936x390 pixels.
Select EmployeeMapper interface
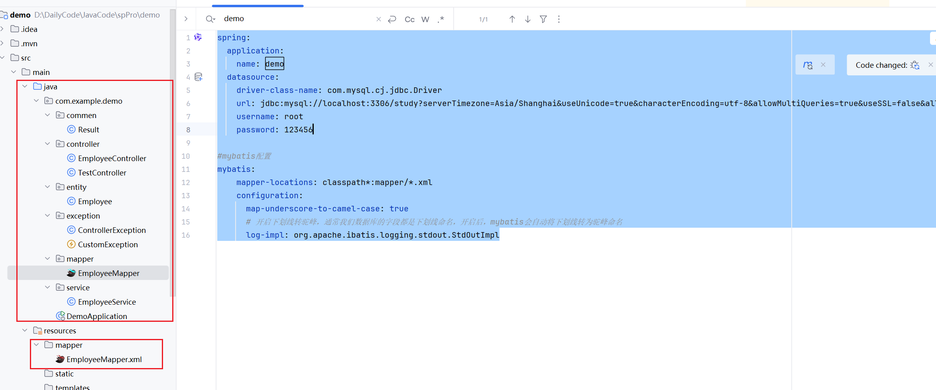coord(109,273)
